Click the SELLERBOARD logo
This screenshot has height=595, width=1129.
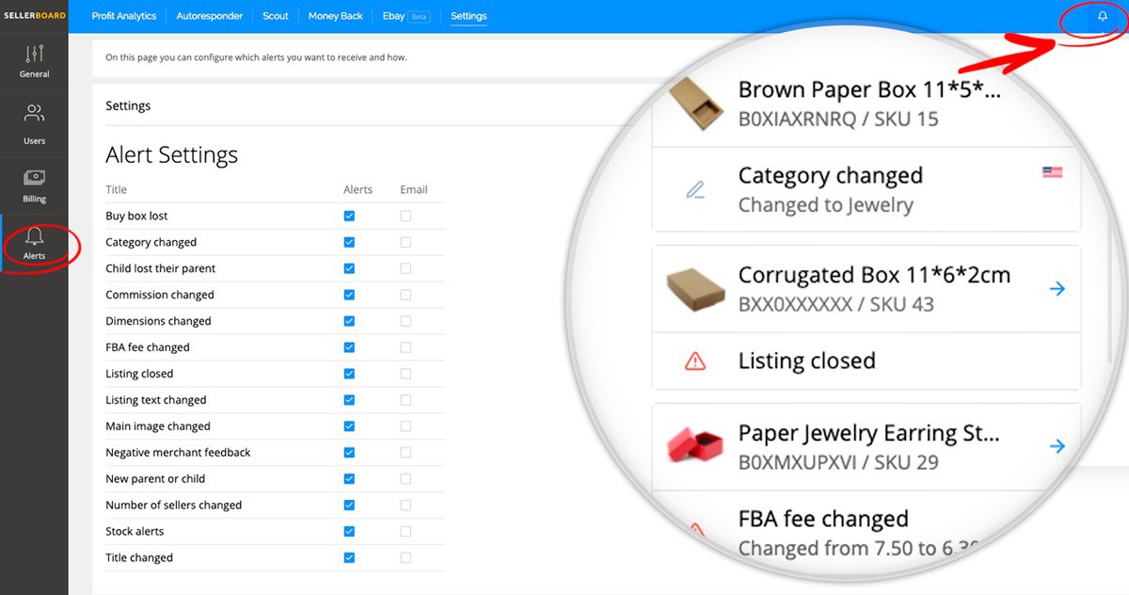(34, 16)
